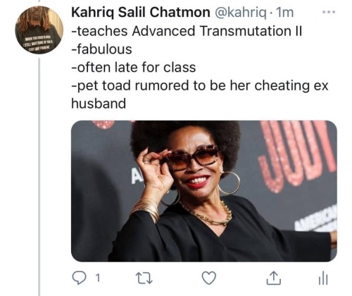Click the @kahriq handle

241,13
